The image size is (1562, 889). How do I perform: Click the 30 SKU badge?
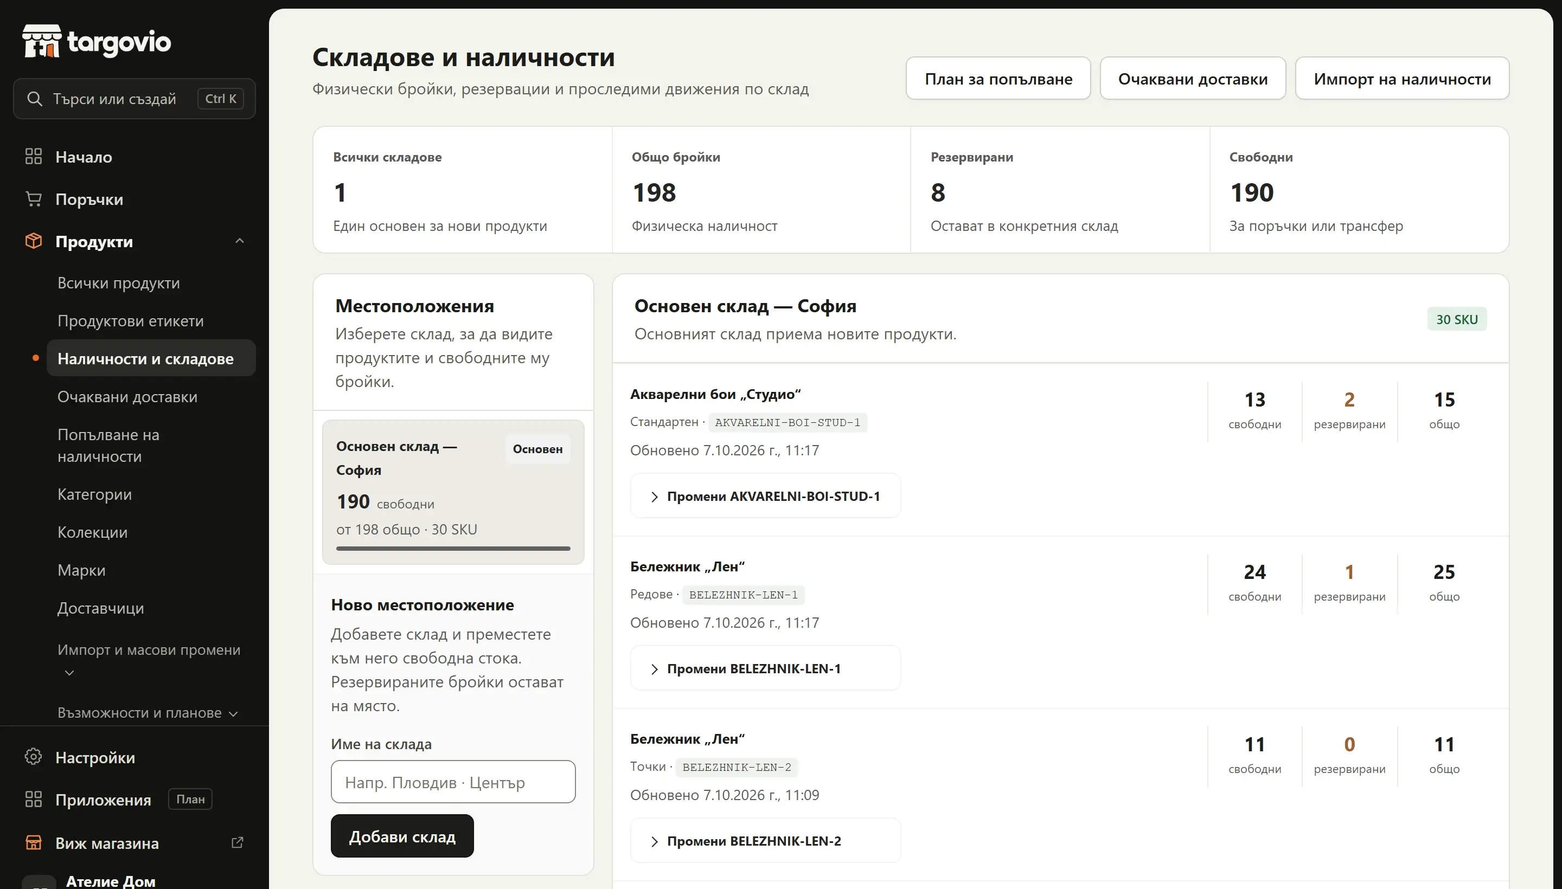pos(1456,319)
